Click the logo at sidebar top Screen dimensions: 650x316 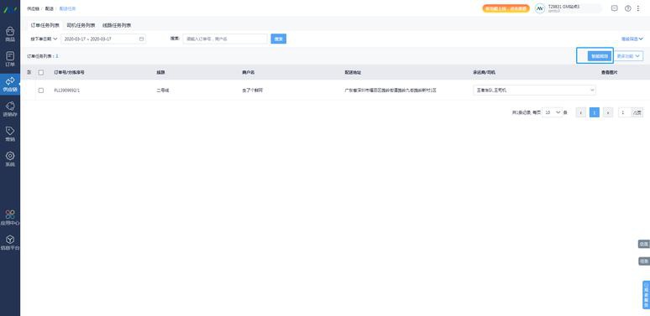pos(10,9)
